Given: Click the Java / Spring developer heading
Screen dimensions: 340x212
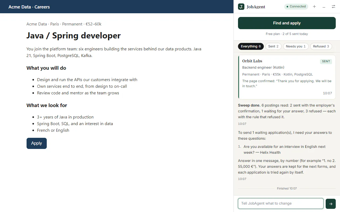Looking at the screenshot, I should 74,36.
